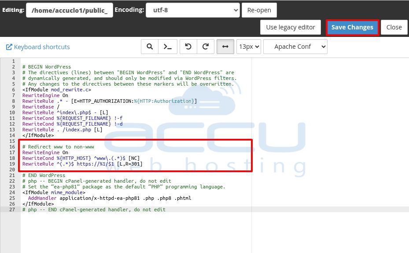409x253 pixels.
Task: Click the external link icon beside Keyboard shortcuts
Action: coord(9,47)
